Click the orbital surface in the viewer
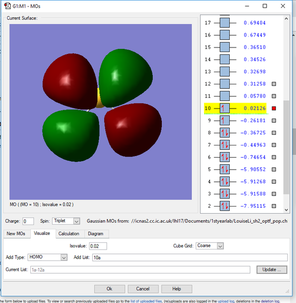Image resolution: width=296 pixels, height=303 pixels. [101, 112]
